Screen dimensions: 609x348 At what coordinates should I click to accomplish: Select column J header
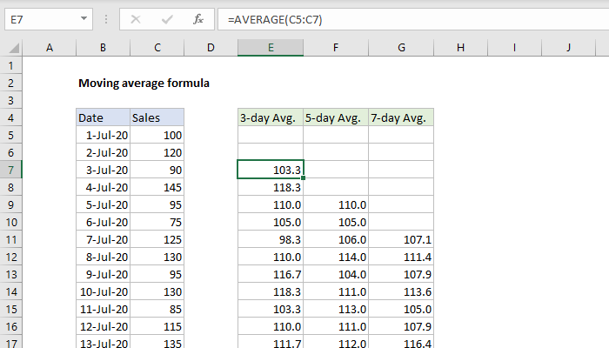569,47
